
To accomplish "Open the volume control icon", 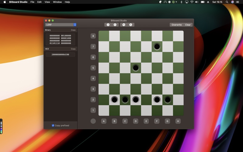I will [x=197, y=2].
